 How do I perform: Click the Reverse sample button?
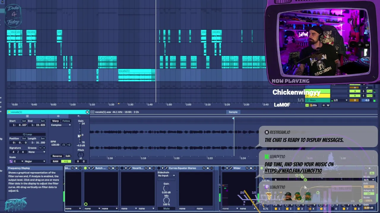[57, 156]
